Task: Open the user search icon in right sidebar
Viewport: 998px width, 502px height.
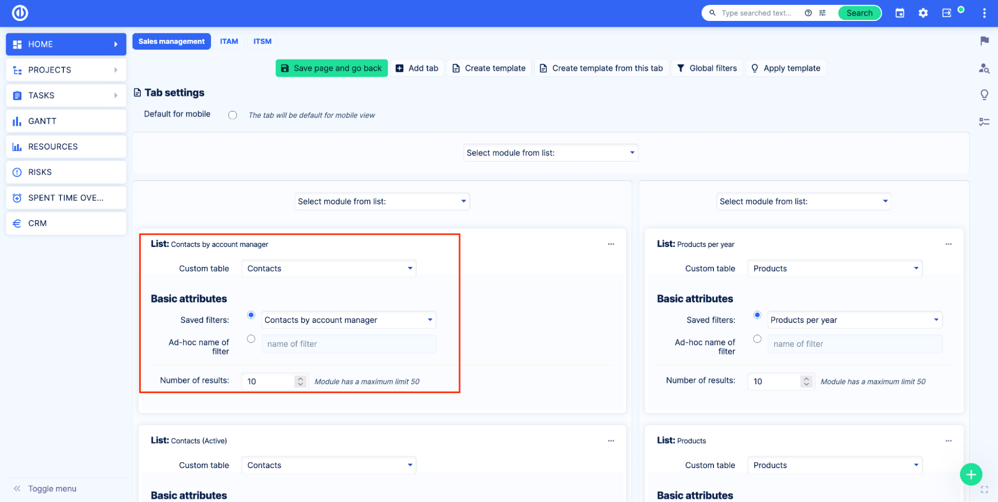Action: coord(984,68)
